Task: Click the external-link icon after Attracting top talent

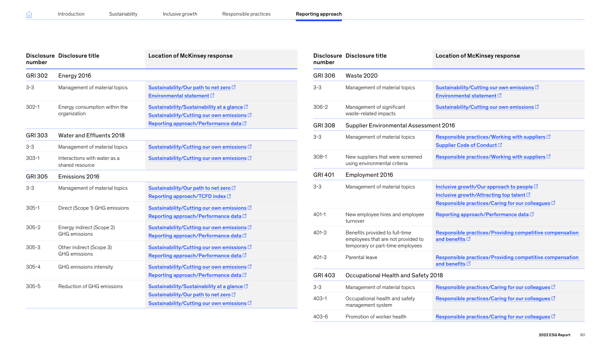Action: point(528,195)
